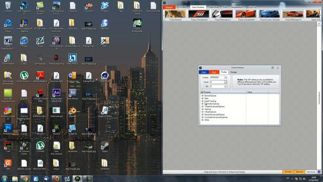Image resolution: width=323 pixels, height=182 pixels.
Task: Expand the Main tree node
Action: click(x=202, y=99)
